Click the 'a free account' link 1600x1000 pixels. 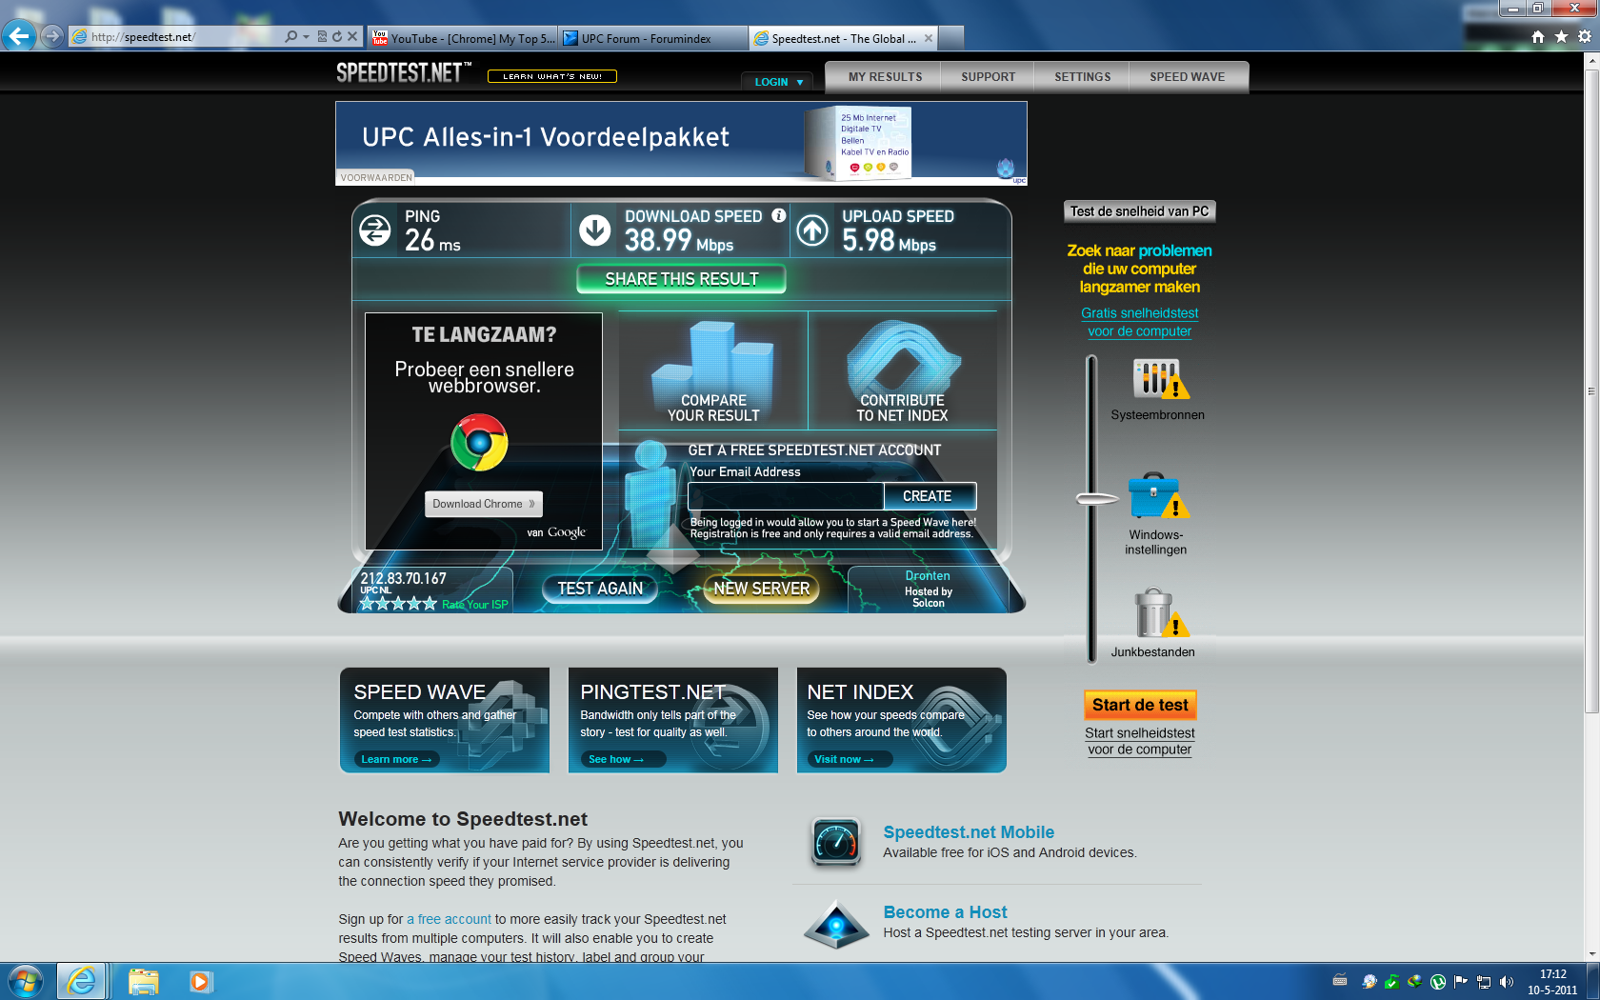(449, 919)
